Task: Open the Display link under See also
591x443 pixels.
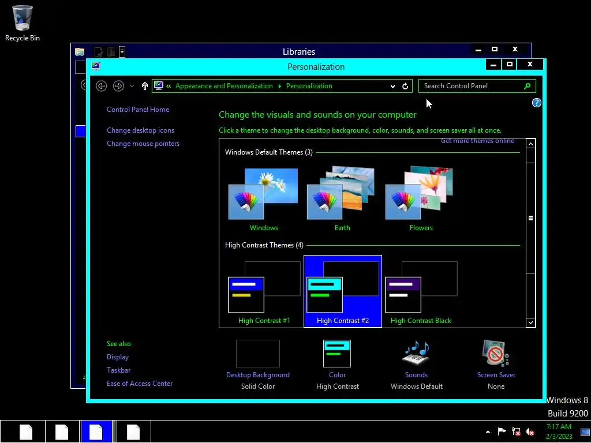Action: coord(118,356)
